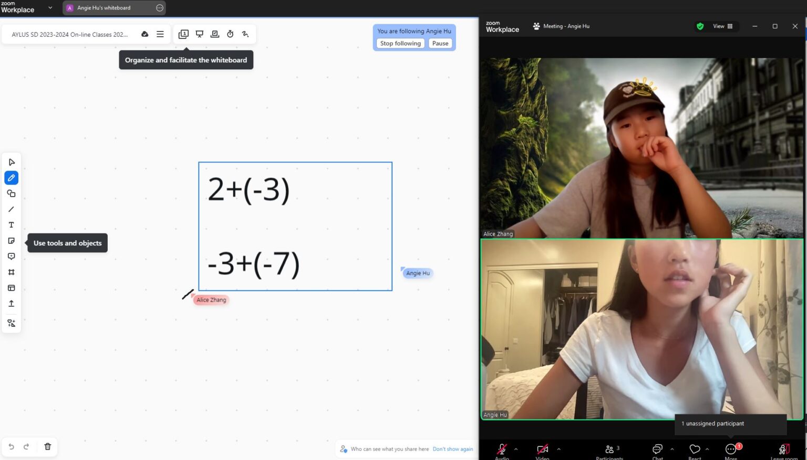The image size is (807, 460).
Task: Open the whiteboard pages panel icon
Action: coord(183,34)
